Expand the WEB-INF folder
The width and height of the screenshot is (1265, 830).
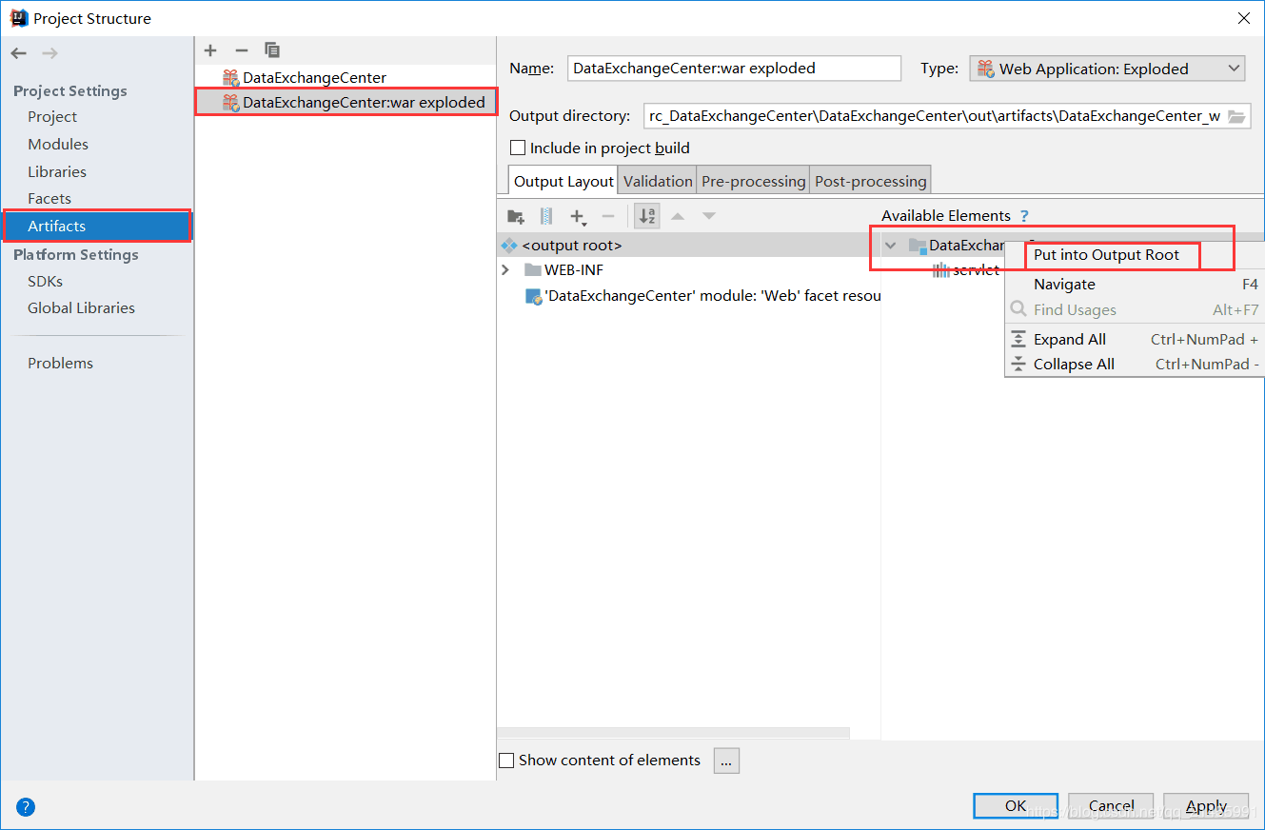click(504, 269)
